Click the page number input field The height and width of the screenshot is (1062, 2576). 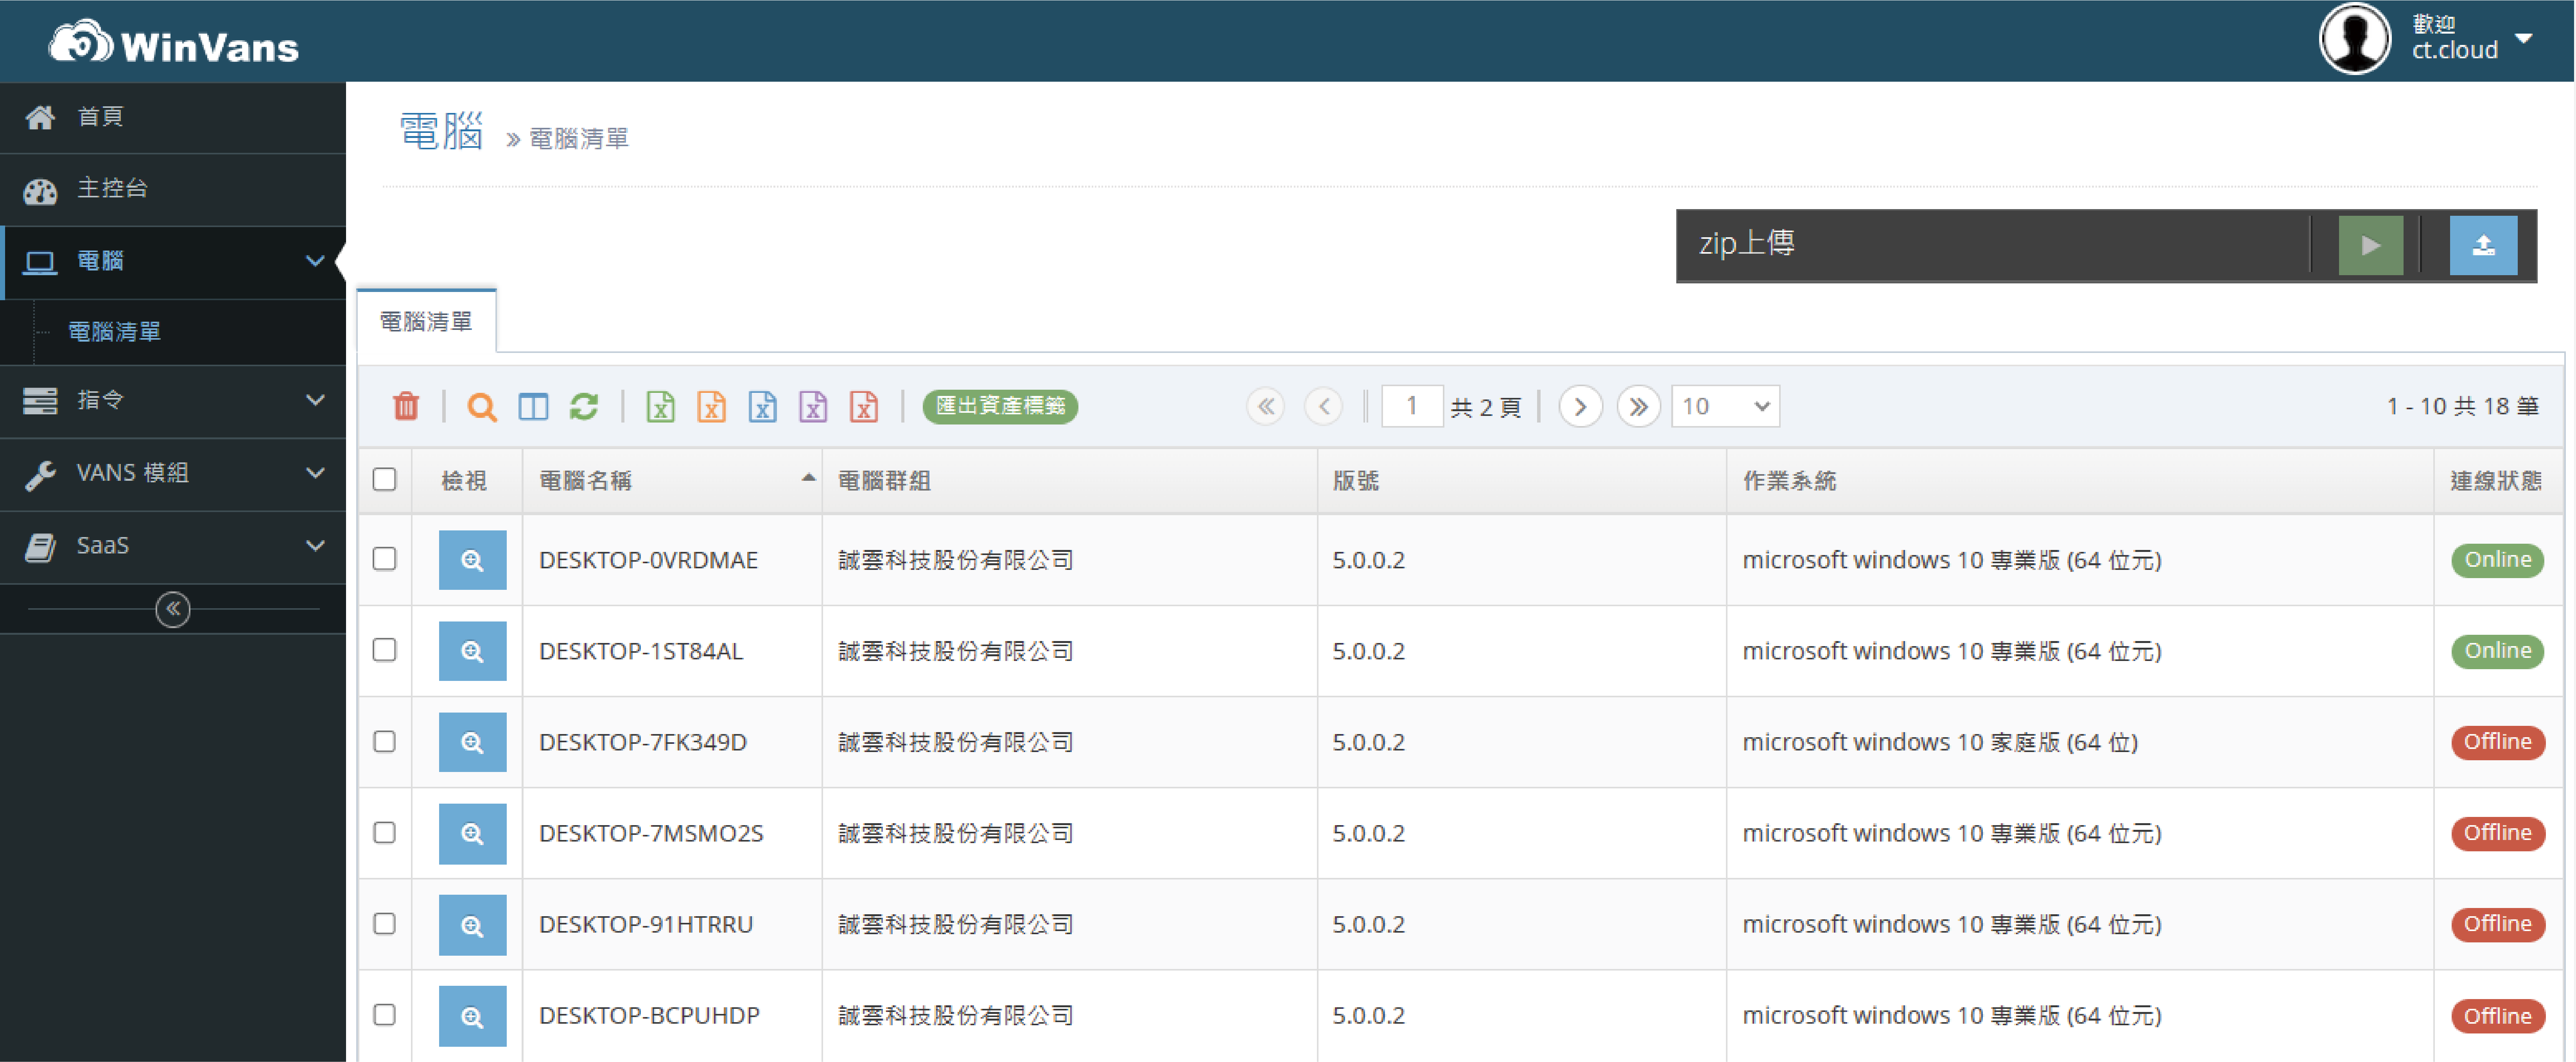pos(1412,406)
